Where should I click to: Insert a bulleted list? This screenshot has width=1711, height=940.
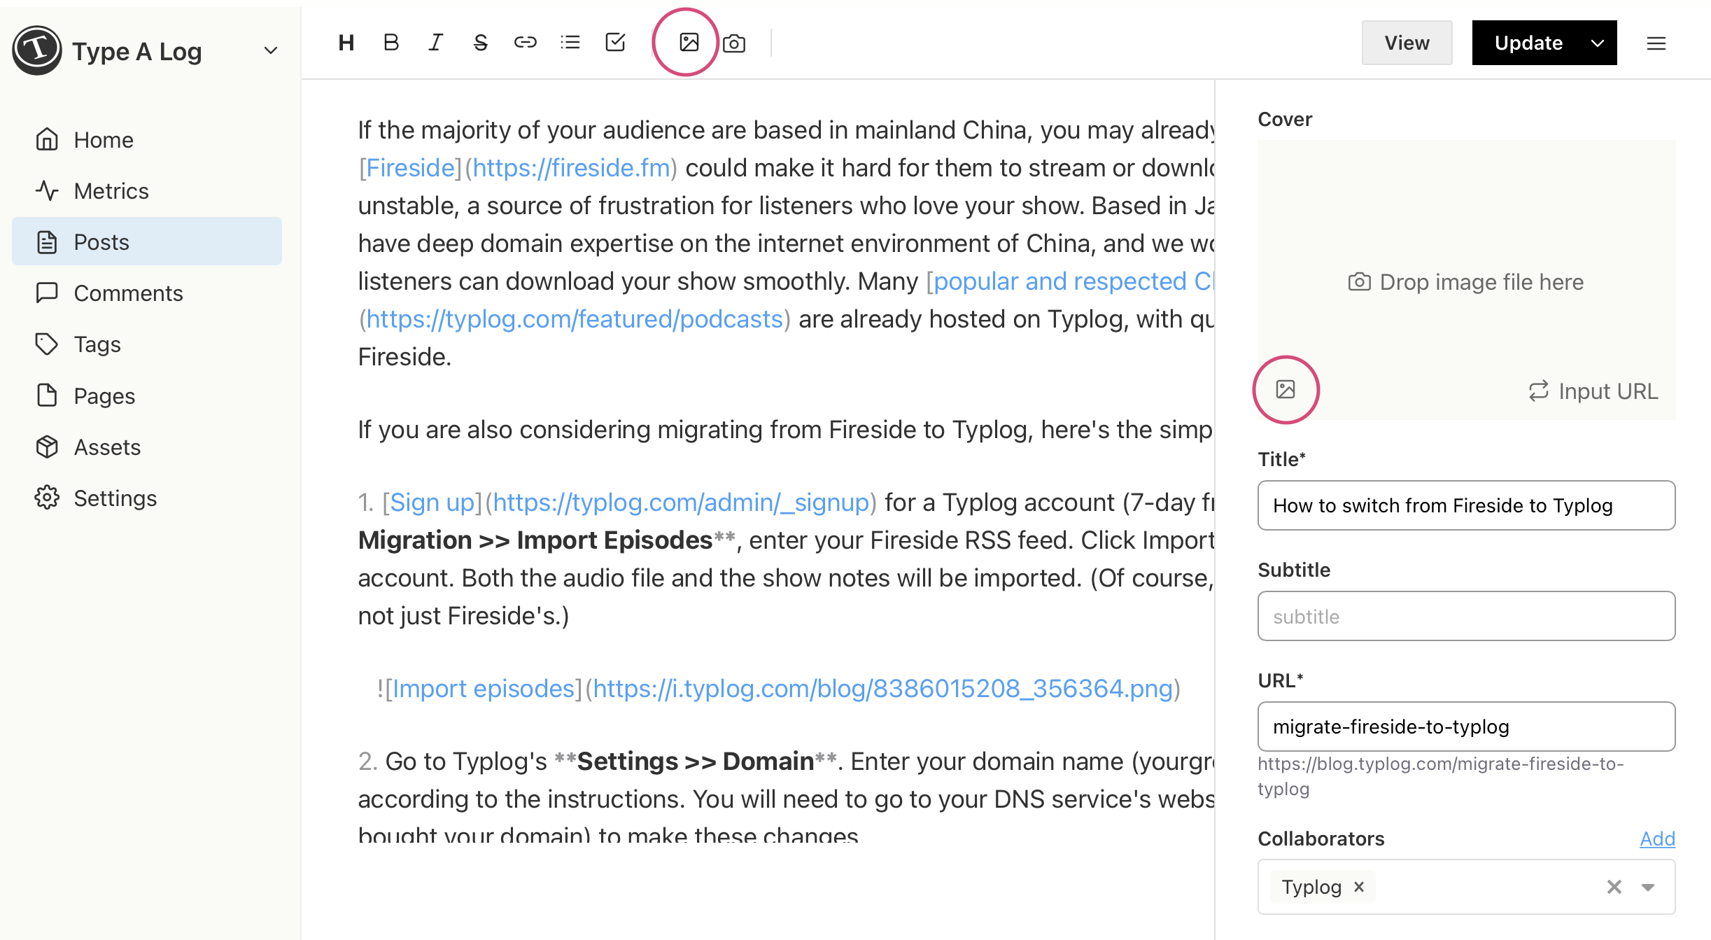[x=570, y=43]
